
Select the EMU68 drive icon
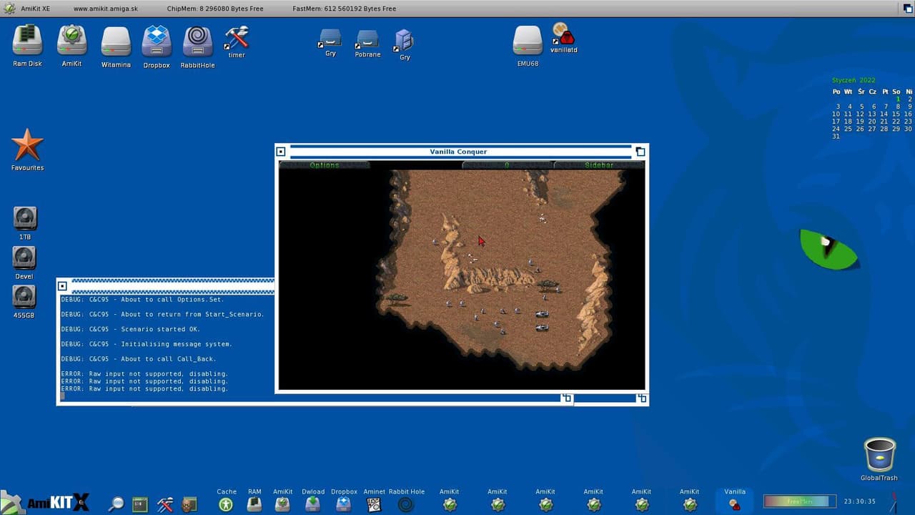click(x=528, y=40)
